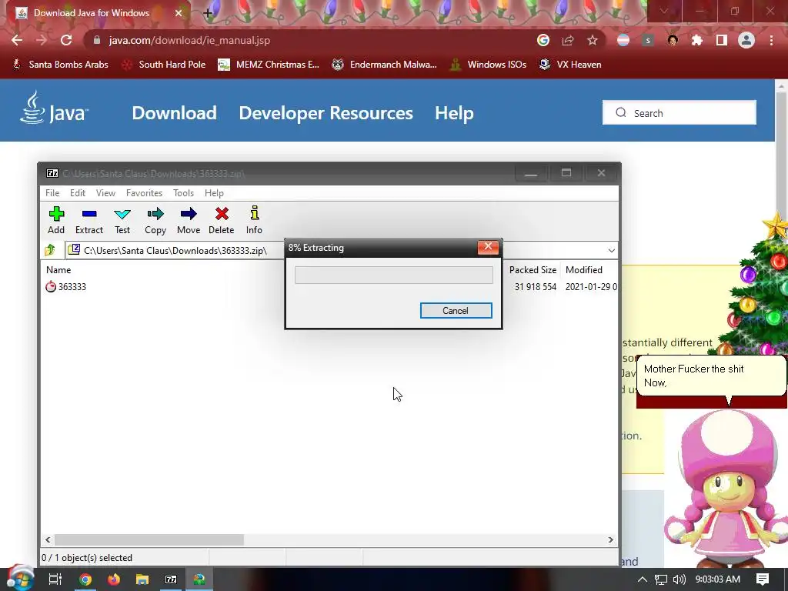The height and width of the screenshot is (591, 788).
Task: Click the Java site Search field
Action: (679, 112)
